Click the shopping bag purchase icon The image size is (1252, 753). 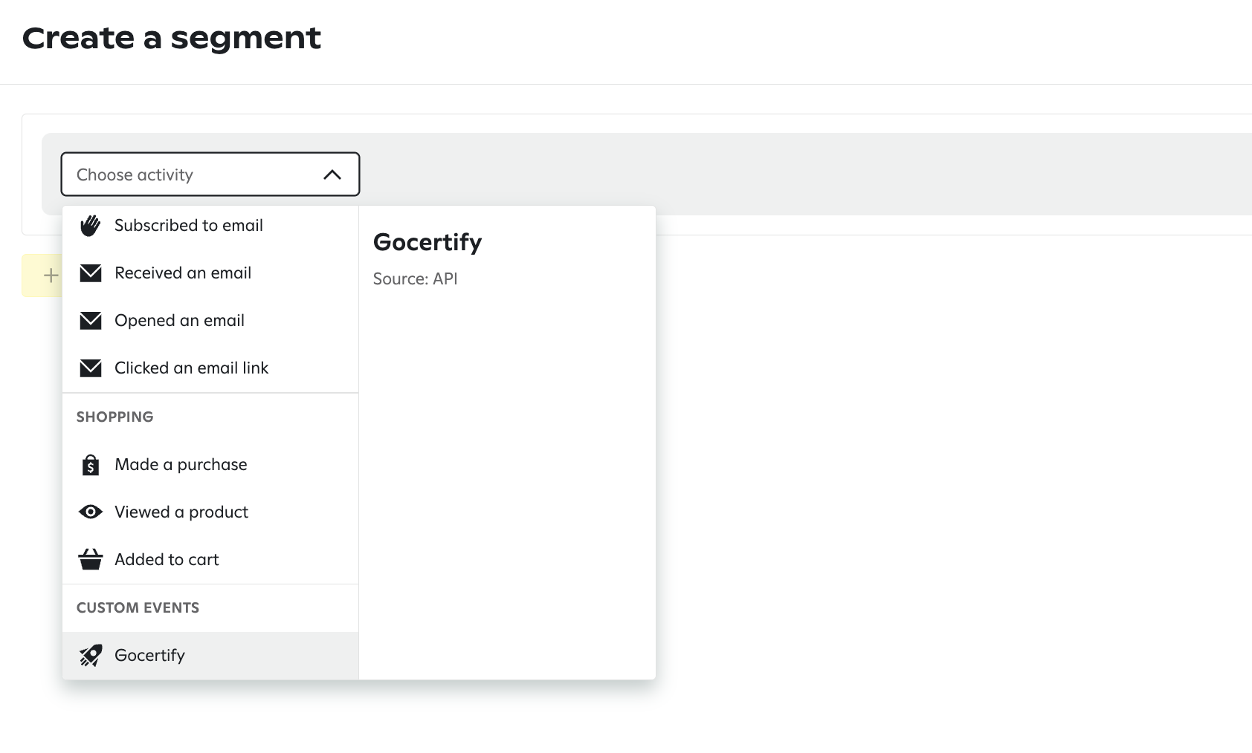coord(91,465)
